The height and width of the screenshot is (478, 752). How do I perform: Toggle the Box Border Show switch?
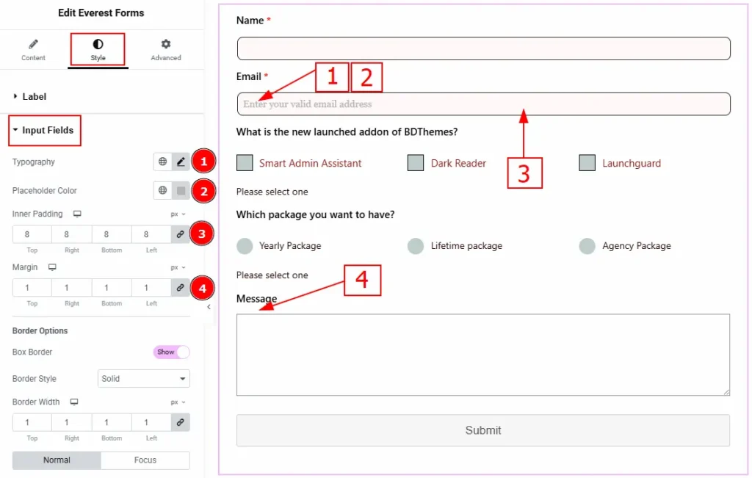(x=171, y=352)
